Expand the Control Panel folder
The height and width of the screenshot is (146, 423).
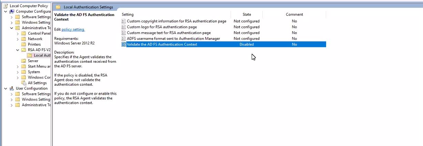(x=18, y=34)
